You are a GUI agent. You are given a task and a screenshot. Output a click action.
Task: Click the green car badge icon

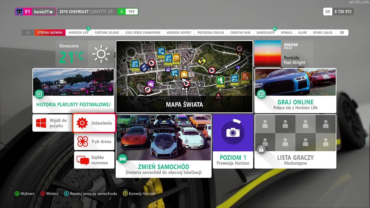click(x=122, y=159)
